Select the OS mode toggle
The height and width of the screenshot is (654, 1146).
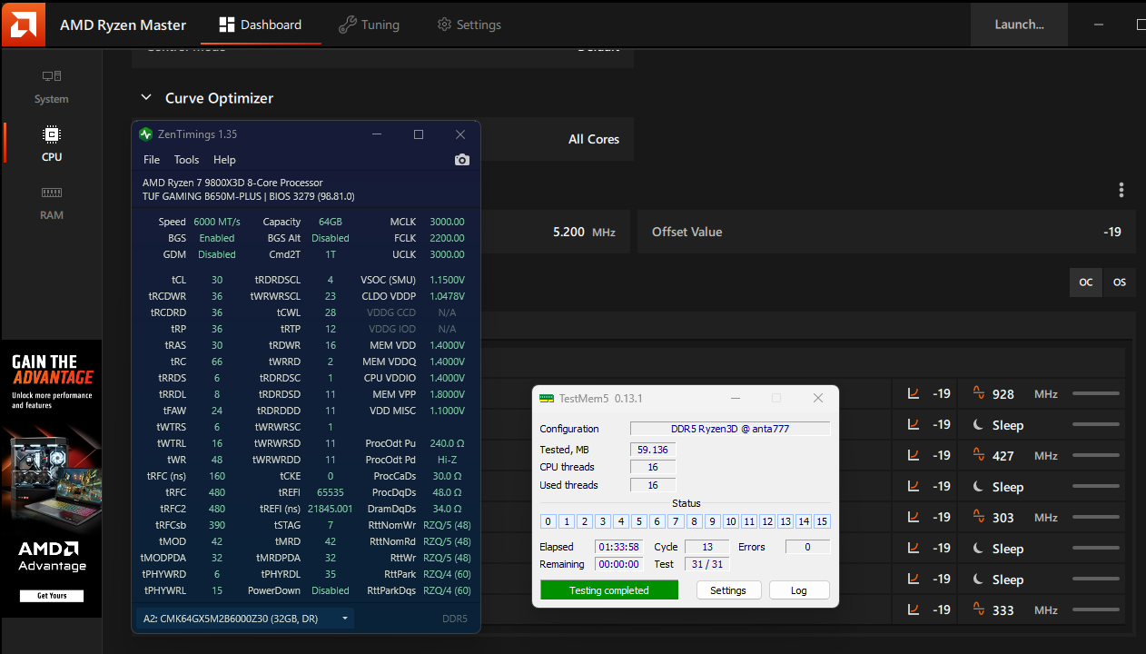[x=1120, y=282]
